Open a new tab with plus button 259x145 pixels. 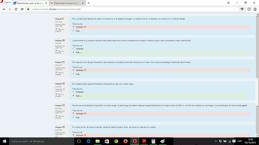(89, 3)
